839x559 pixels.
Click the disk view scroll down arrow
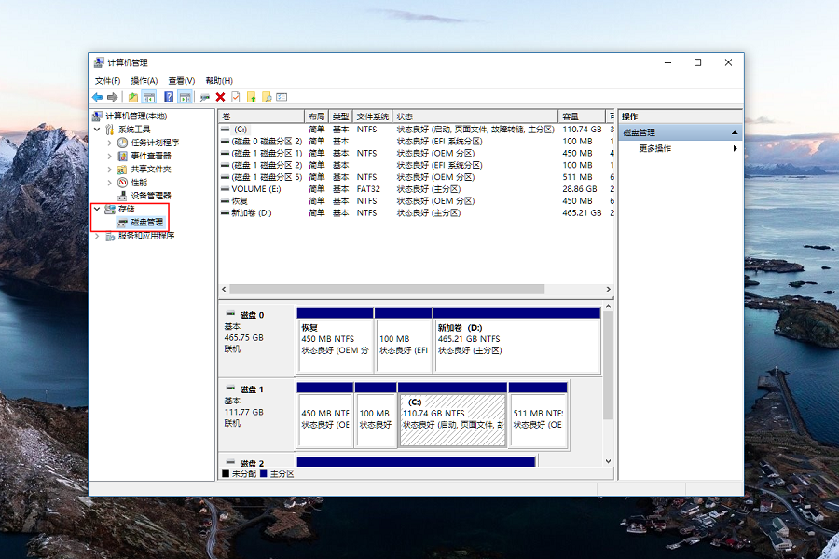(609, 461)
